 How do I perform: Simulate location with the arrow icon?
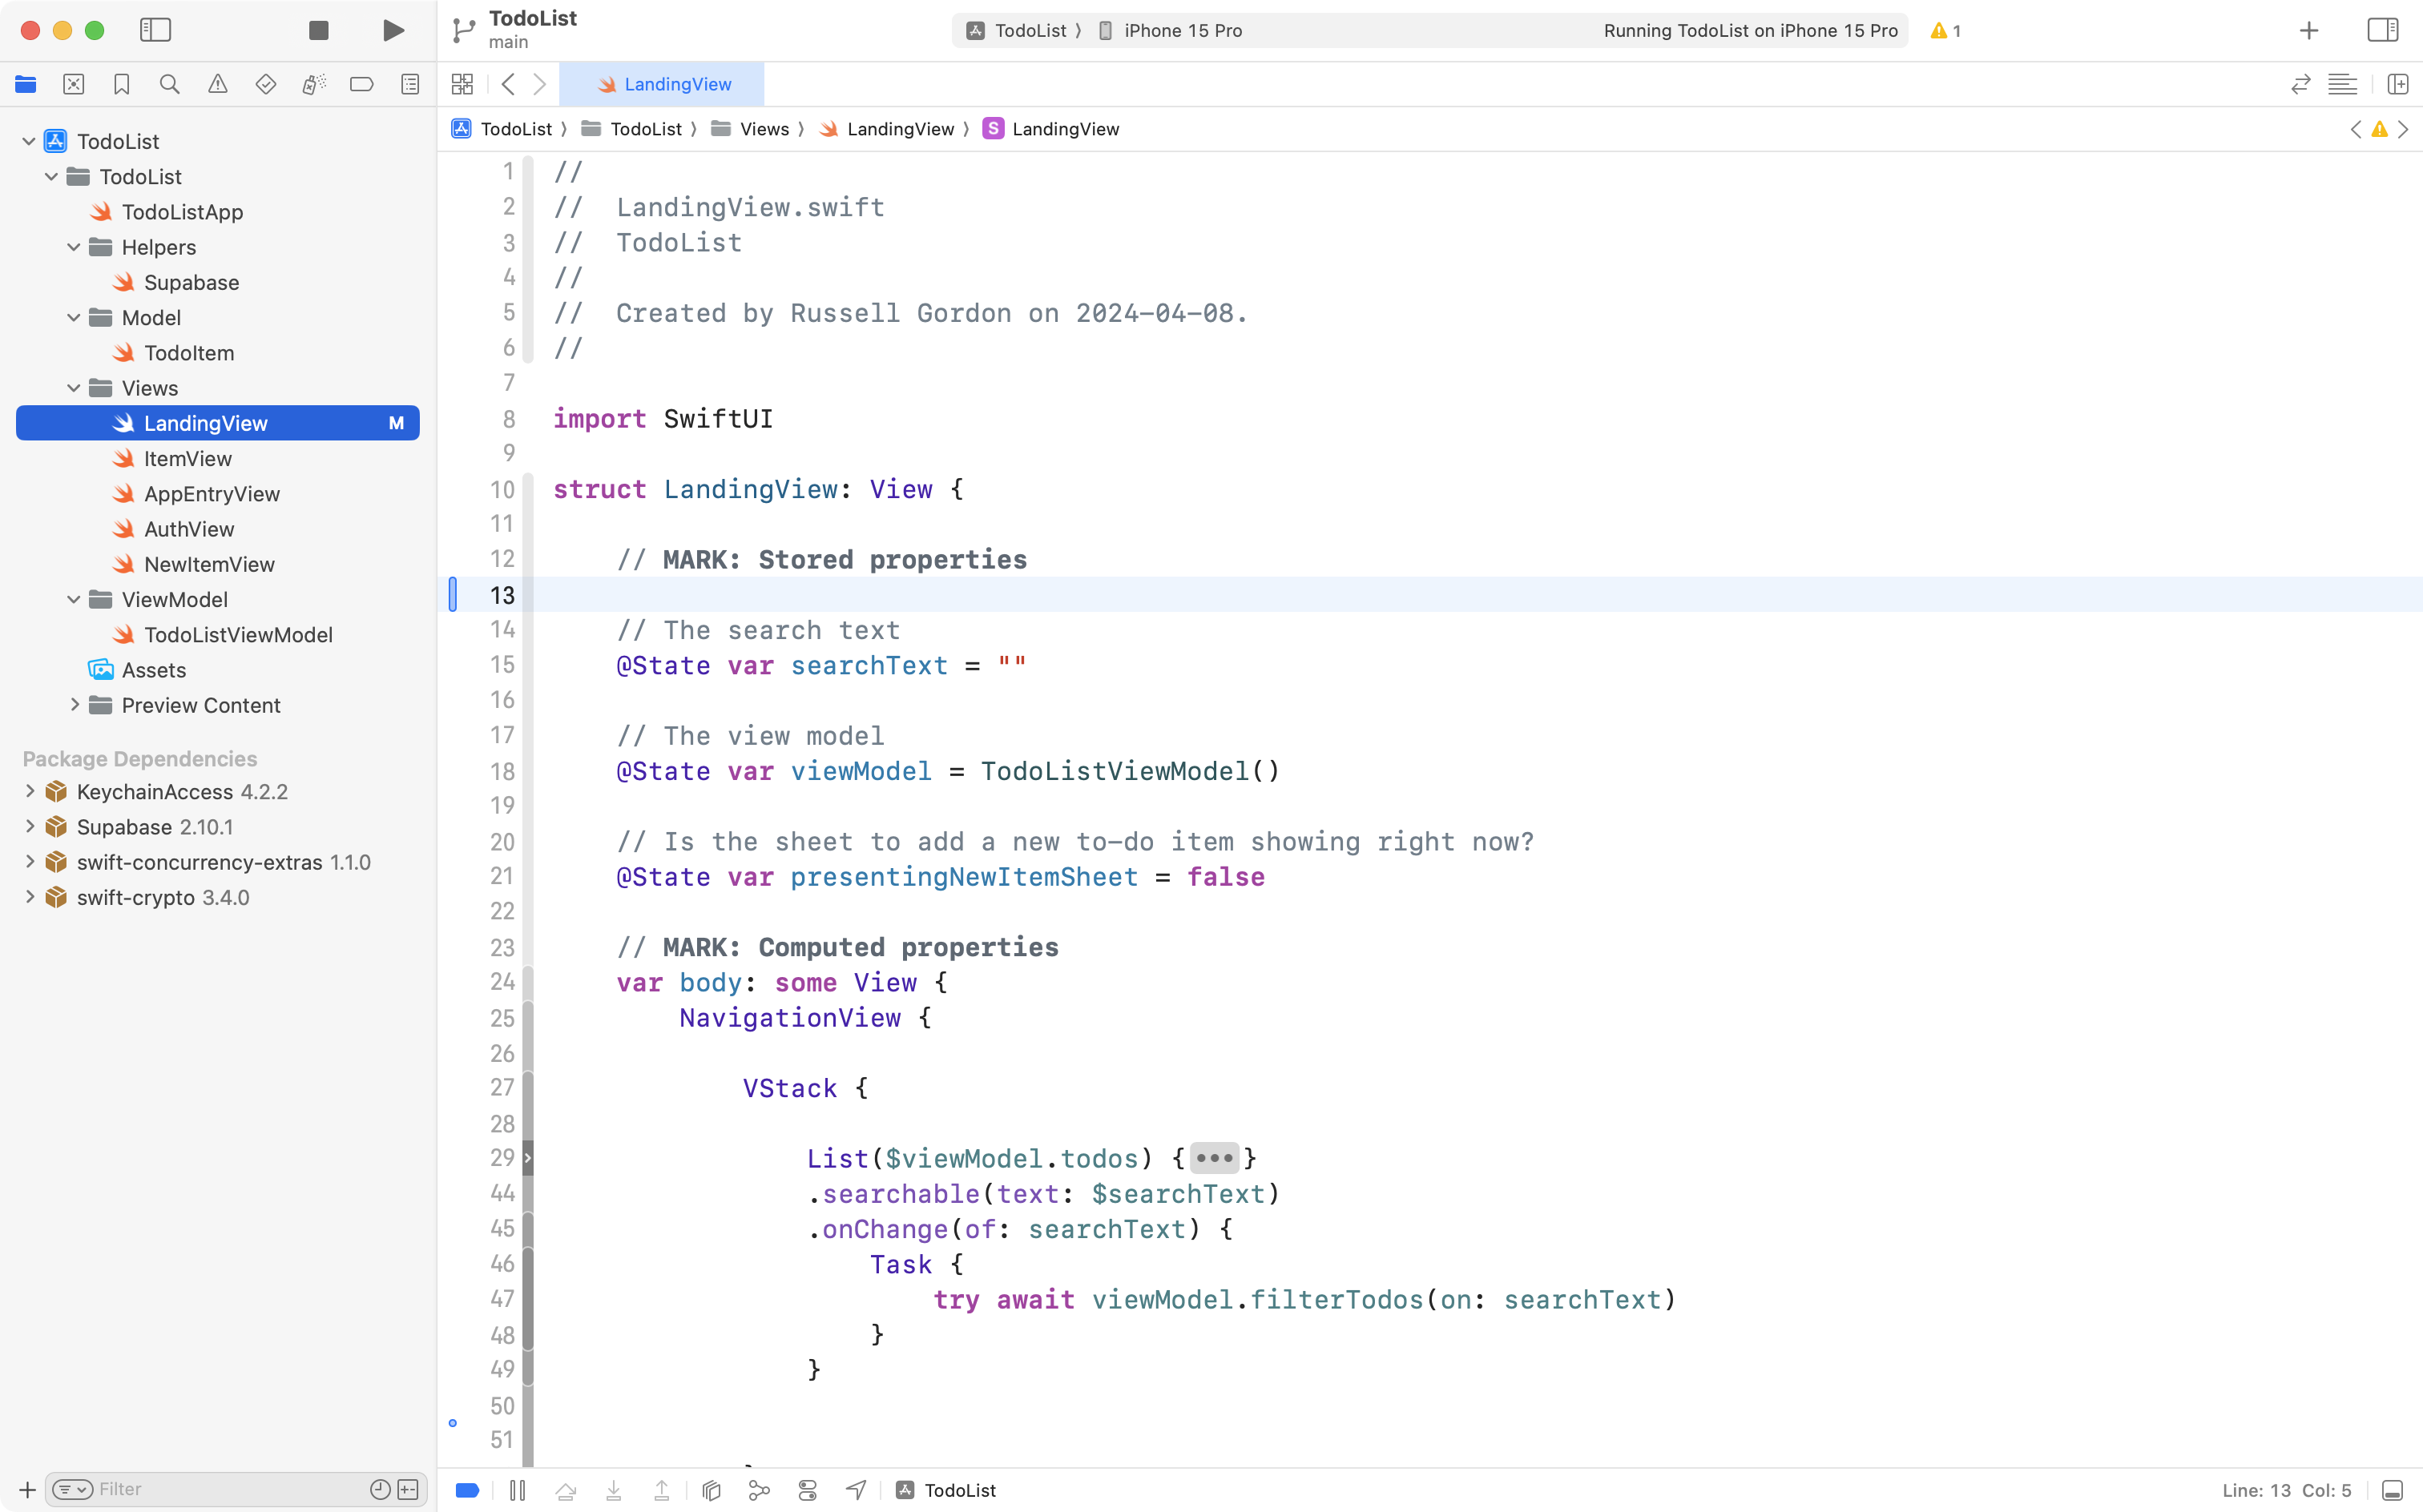(x=856, y=1489)
